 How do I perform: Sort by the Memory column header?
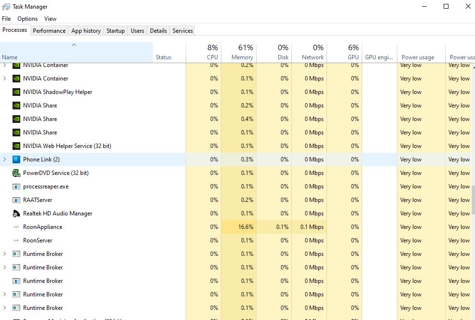pyautogui.click(x=239, y=53)
